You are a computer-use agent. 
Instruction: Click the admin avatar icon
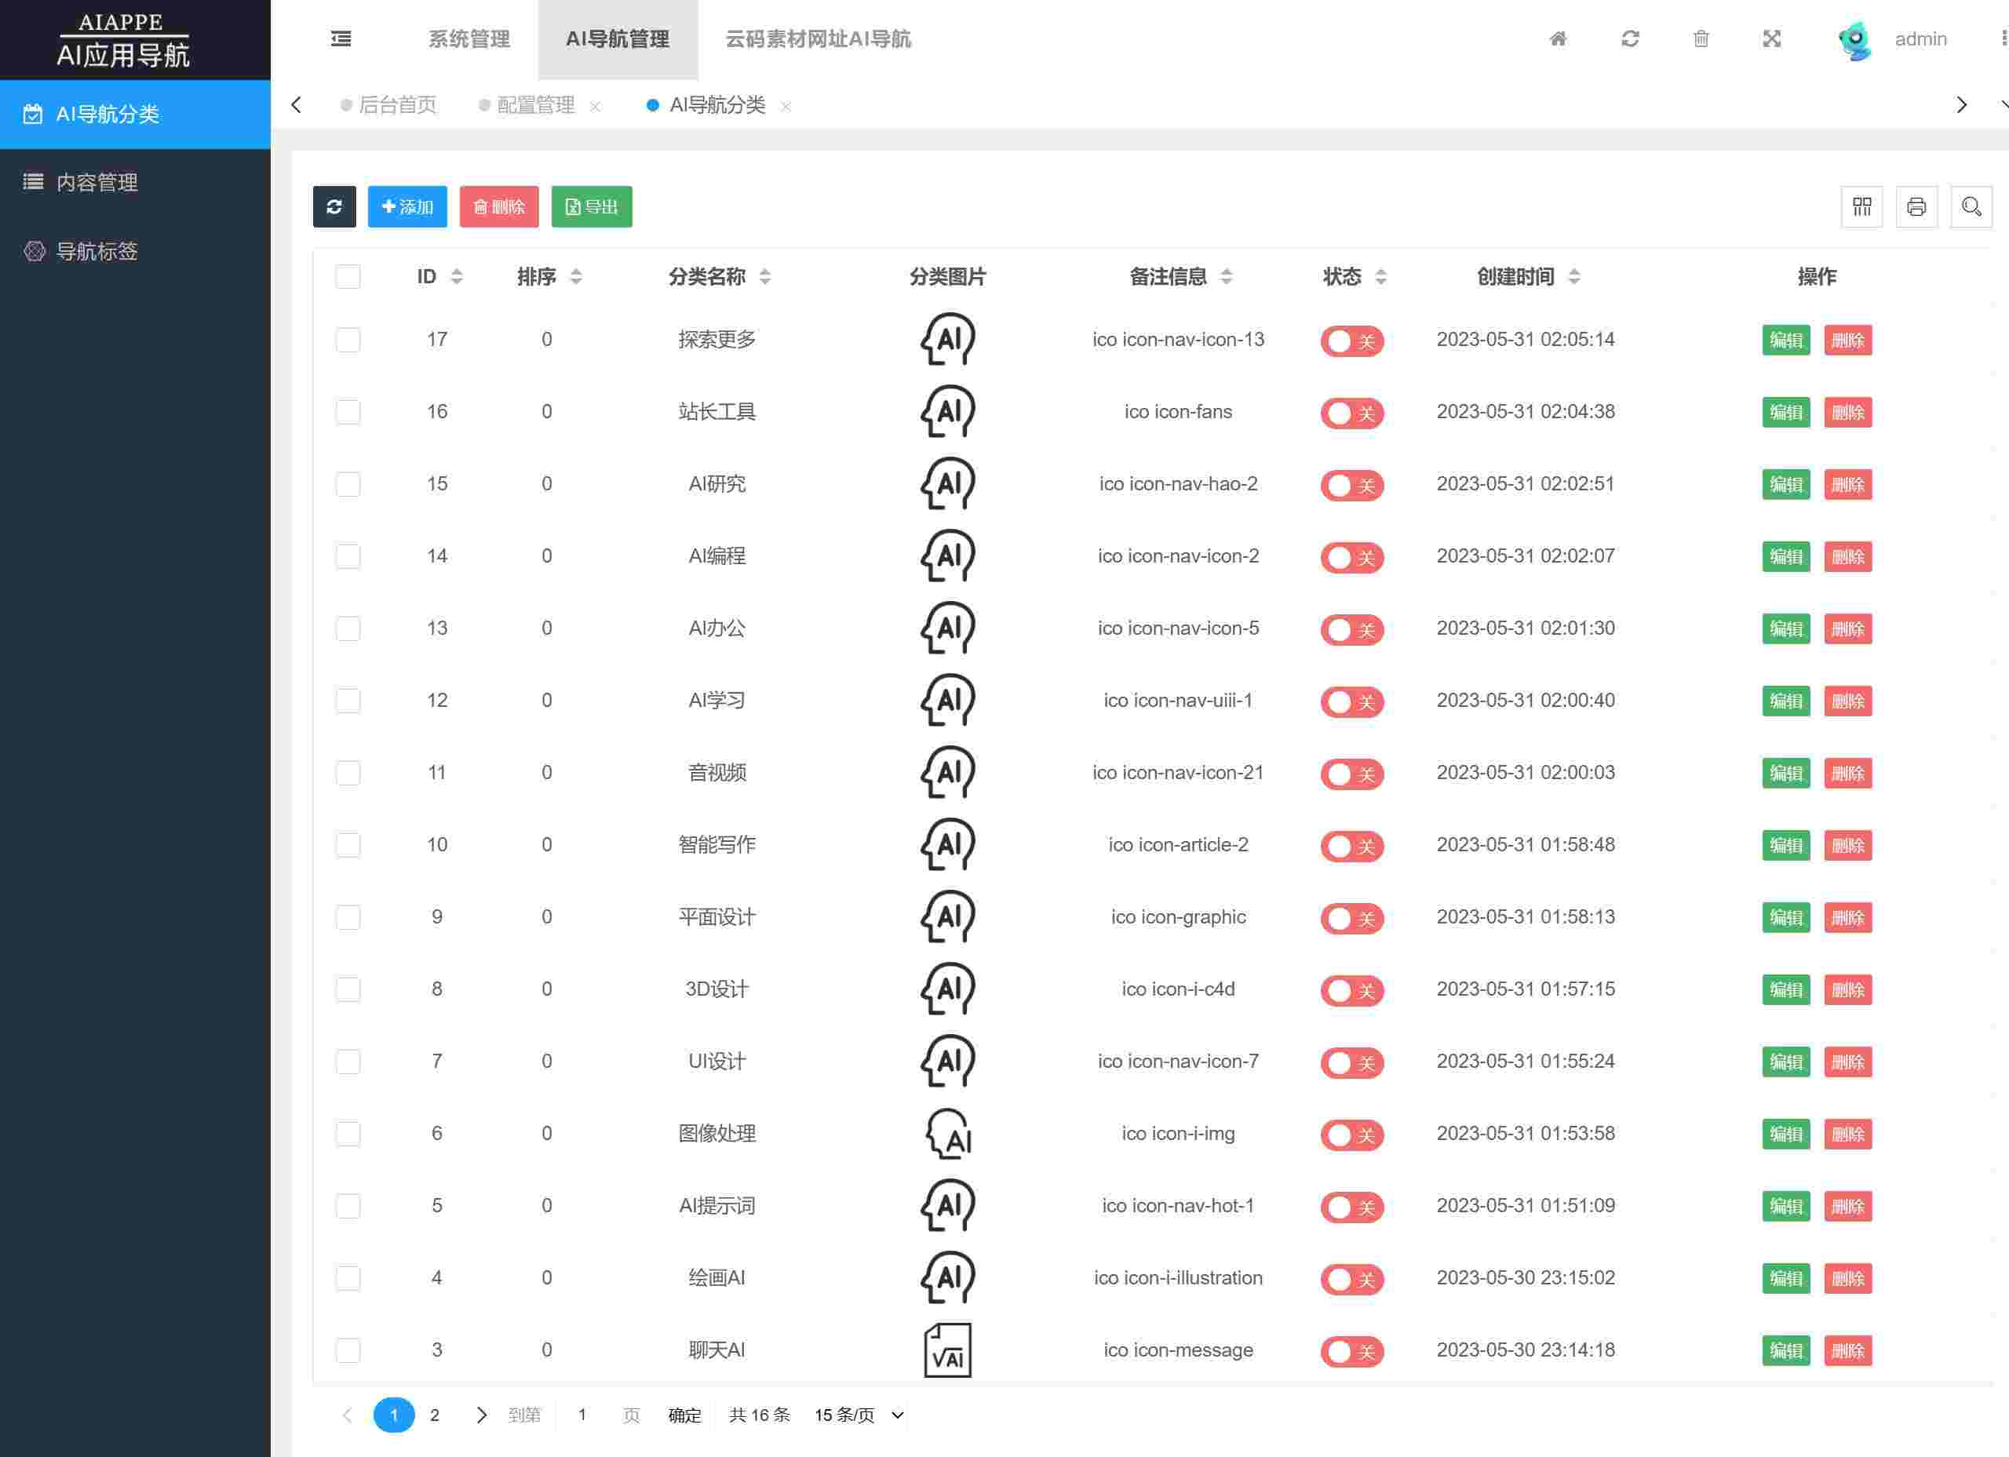click(1852, 39)
